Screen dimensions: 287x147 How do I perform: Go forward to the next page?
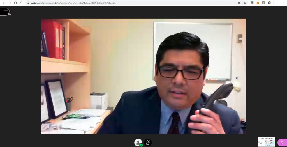click(10, 3)
